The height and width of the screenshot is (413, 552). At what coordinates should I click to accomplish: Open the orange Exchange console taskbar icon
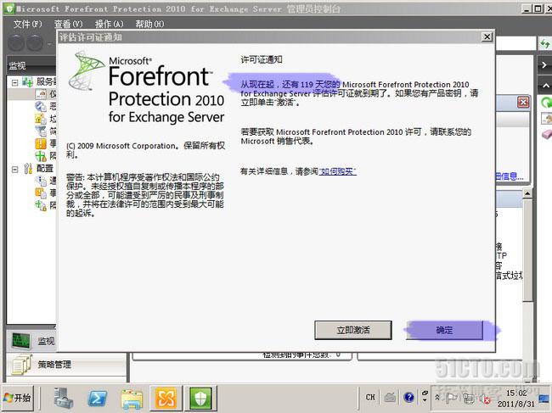coord(166,398)
